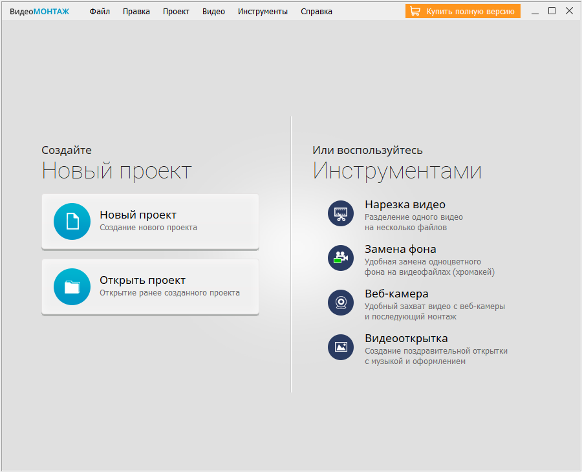582x472 pixels.
Task: Open the Проект menu
Action: tap(176, 12)
